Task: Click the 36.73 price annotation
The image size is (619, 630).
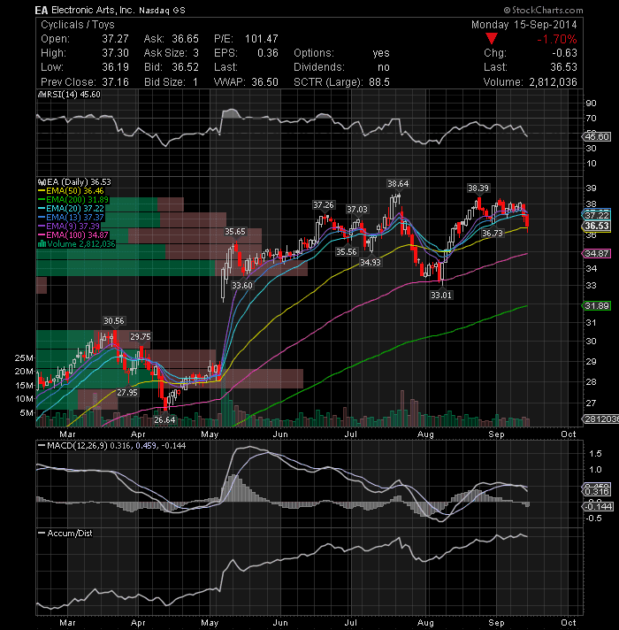Action: pyautogui.click(x=493, y=233)
